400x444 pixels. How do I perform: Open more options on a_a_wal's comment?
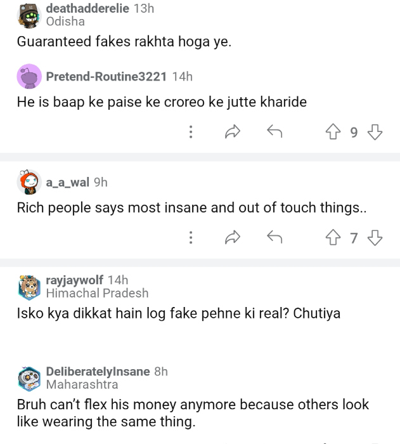(191, 238)
